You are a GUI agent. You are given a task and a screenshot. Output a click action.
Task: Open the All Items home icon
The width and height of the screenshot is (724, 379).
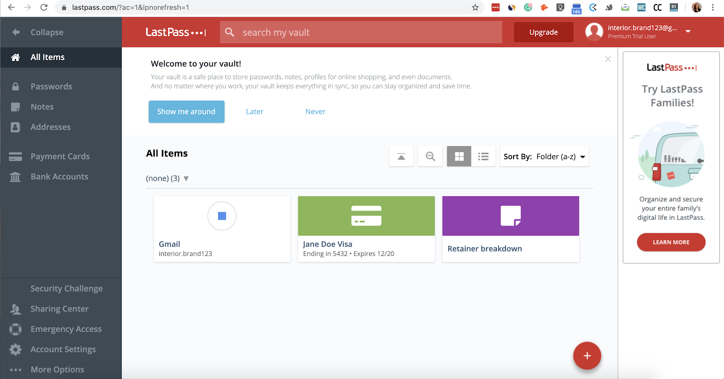click(15, 57)
